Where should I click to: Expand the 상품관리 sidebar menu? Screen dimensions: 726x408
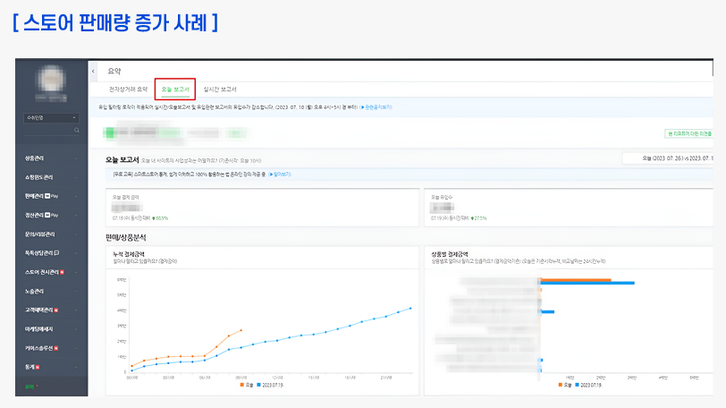[x=38, y=157]
